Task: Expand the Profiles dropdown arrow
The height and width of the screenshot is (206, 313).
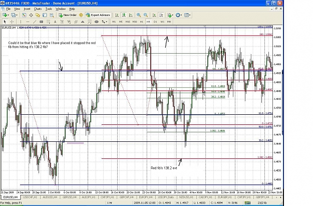Action: (17, 15)
